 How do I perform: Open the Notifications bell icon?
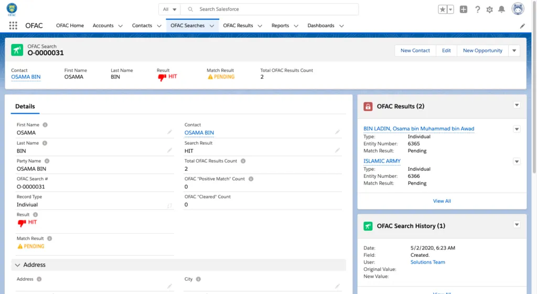tap(501, 9)
